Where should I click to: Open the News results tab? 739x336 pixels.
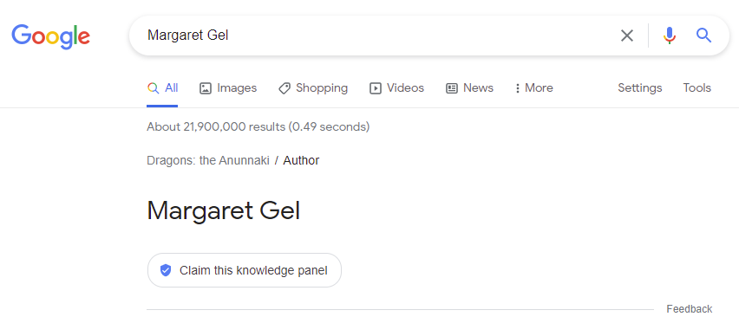click(470, 88)
